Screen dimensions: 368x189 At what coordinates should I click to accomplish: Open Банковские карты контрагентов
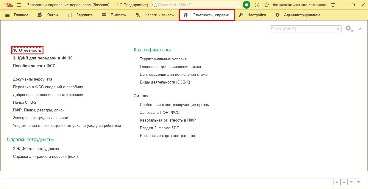tap(168, 136)
